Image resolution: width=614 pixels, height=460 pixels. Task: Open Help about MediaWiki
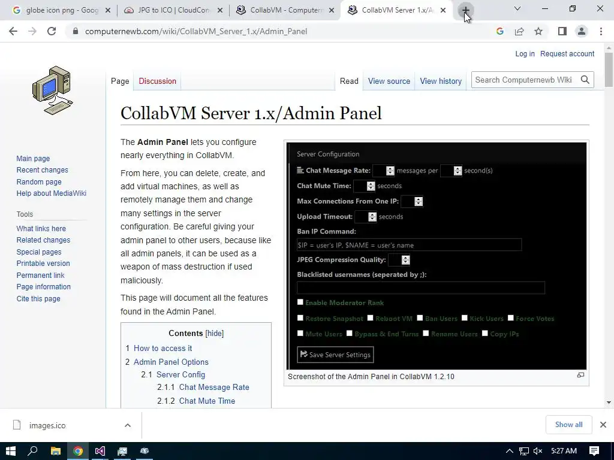[x=52, y=193]
